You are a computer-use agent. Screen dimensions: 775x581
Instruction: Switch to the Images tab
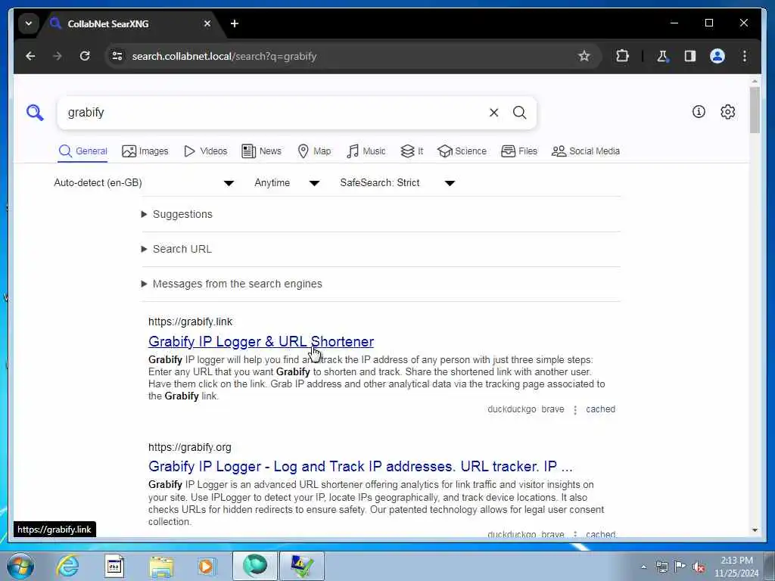[x=145, y=151]
